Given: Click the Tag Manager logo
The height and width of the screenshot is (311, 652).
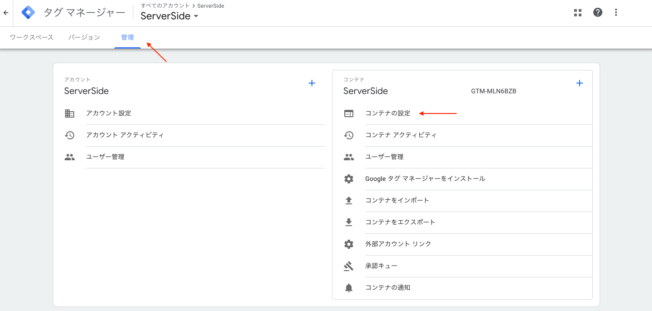Looking at the screenshot, I should [x=28, y=13].
